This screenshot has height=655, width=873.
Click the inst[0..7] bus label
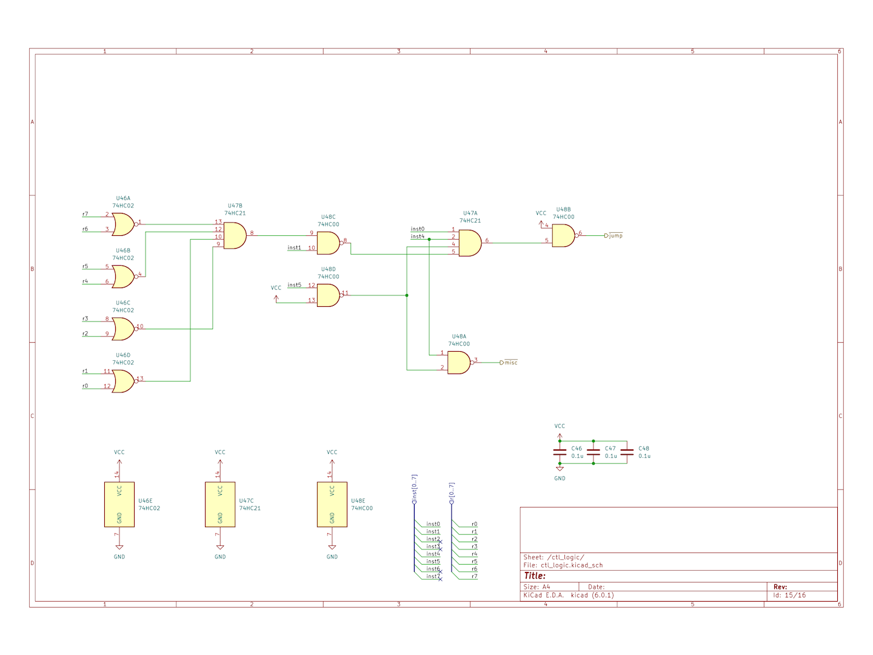tap(415, 489)
